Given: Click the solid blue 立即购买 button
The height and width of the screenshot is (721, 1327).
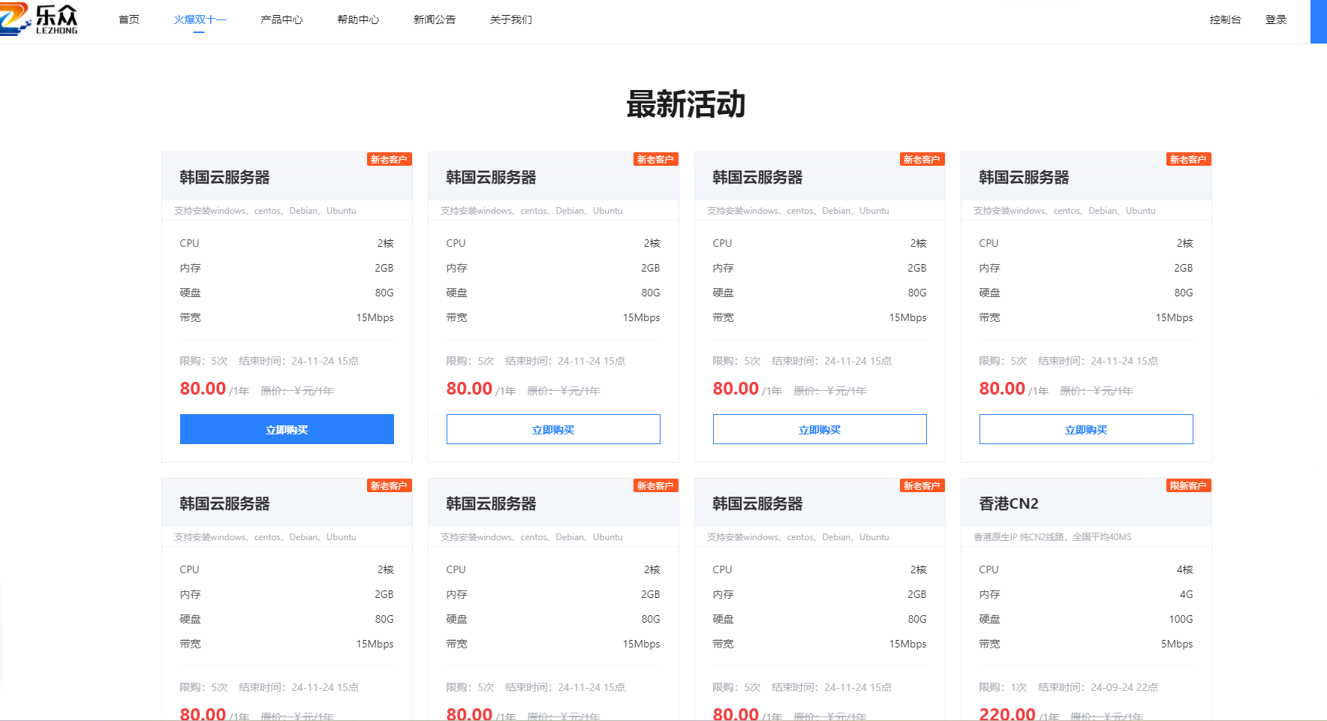Looking at the screenshot, I should pyautogui.click(x=287, y=429).
